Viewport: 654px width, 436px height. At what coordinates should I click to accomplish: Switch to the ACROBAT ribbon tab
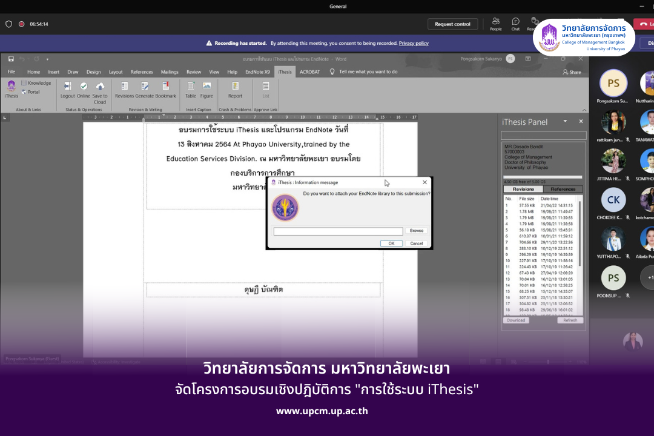(x=310, y=72)
